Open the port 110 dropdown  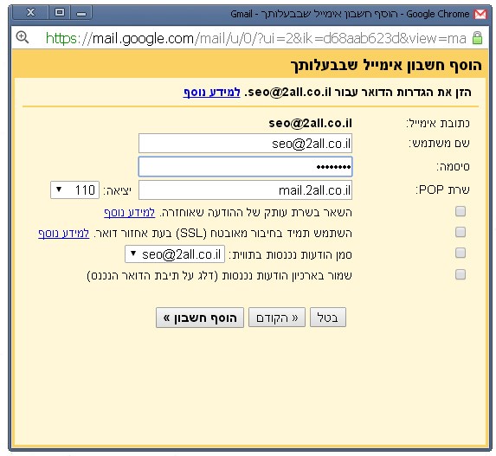coord(74,190)
